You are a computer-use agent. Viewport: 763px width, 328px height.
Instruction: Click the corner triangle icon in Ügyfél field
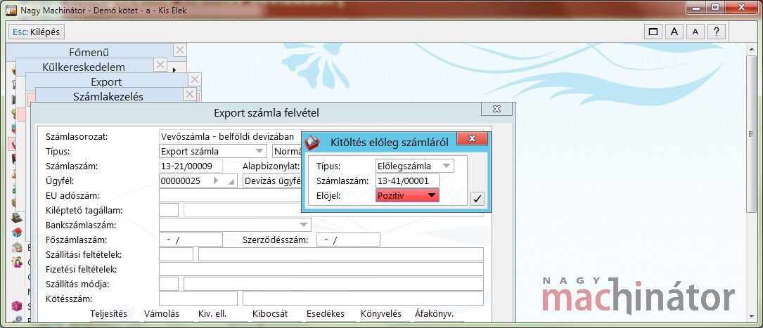(231, 182)
